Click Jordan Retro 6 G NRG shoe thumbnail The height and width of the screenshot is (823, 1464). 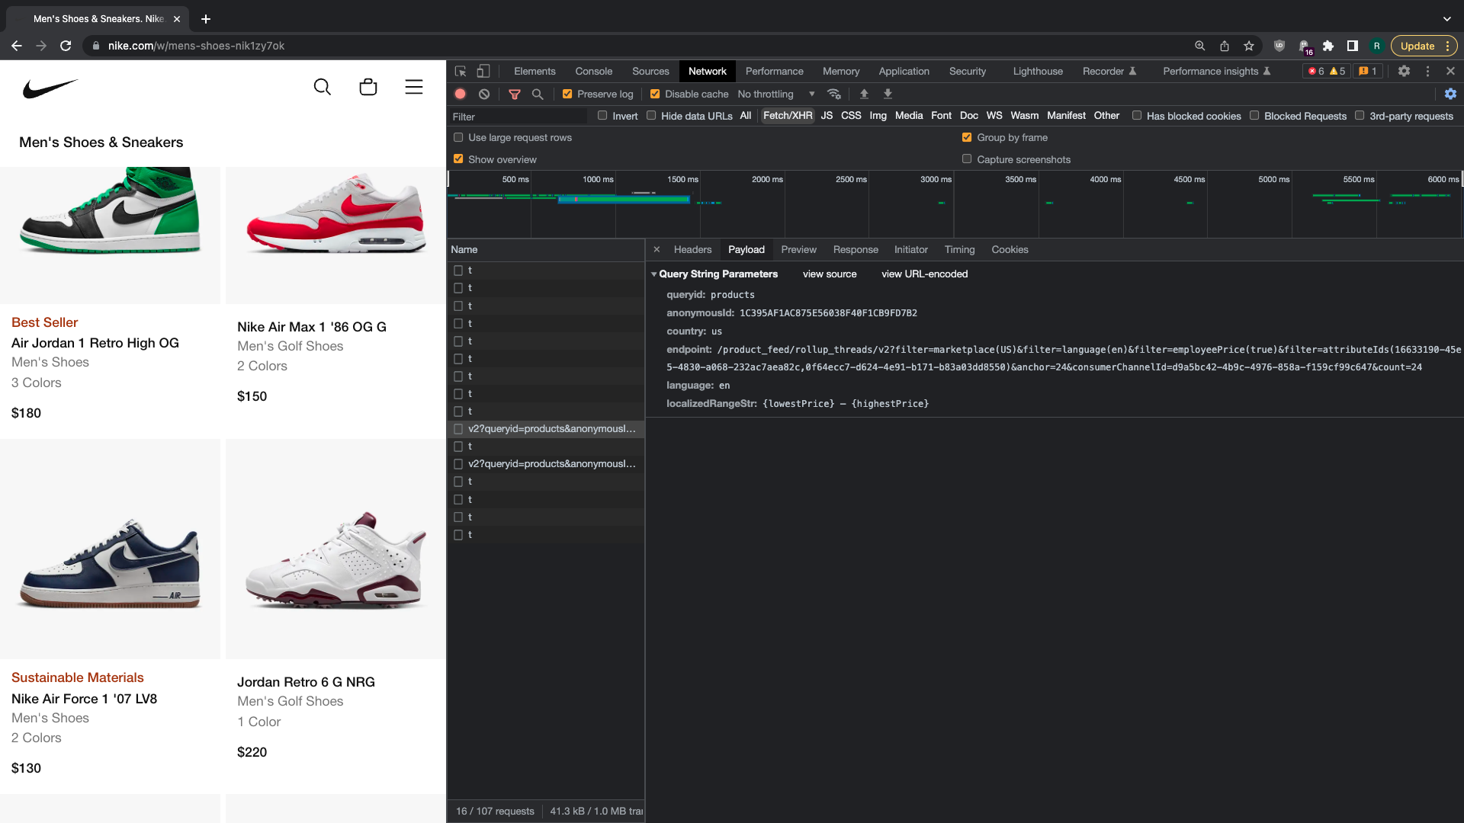pos(335,549)
